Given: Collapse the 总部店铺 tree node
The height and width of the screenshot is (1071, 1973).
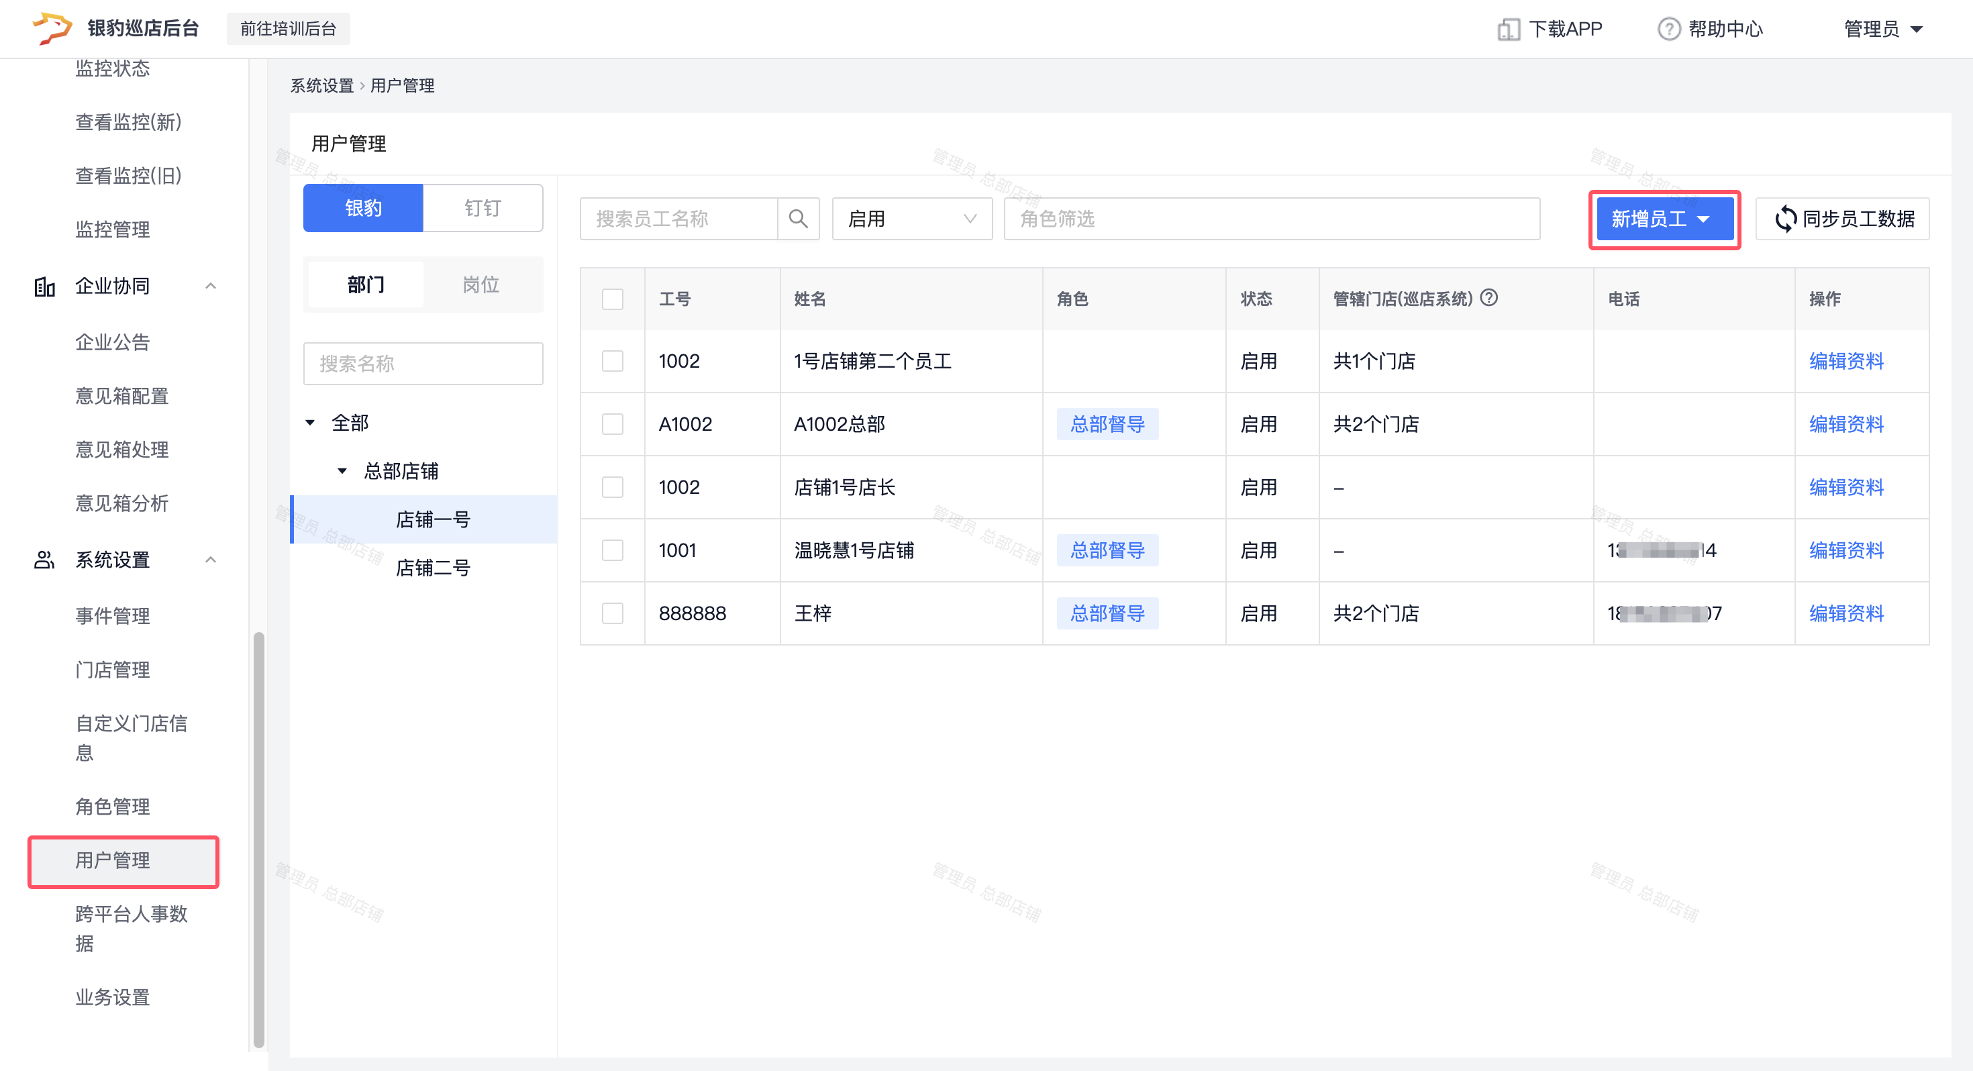Looking at the screenshot, I should [x=342, y=471].
